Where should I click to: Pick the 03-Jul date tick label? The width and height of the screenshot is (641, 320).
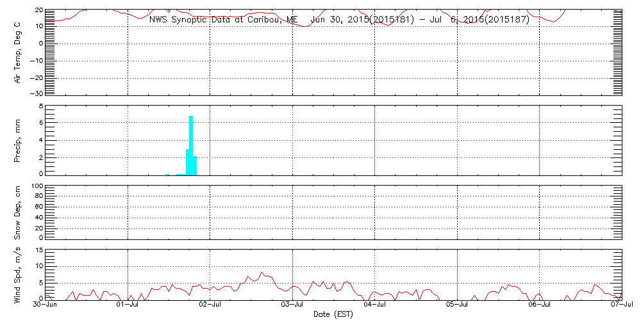(x=293, y=305)
